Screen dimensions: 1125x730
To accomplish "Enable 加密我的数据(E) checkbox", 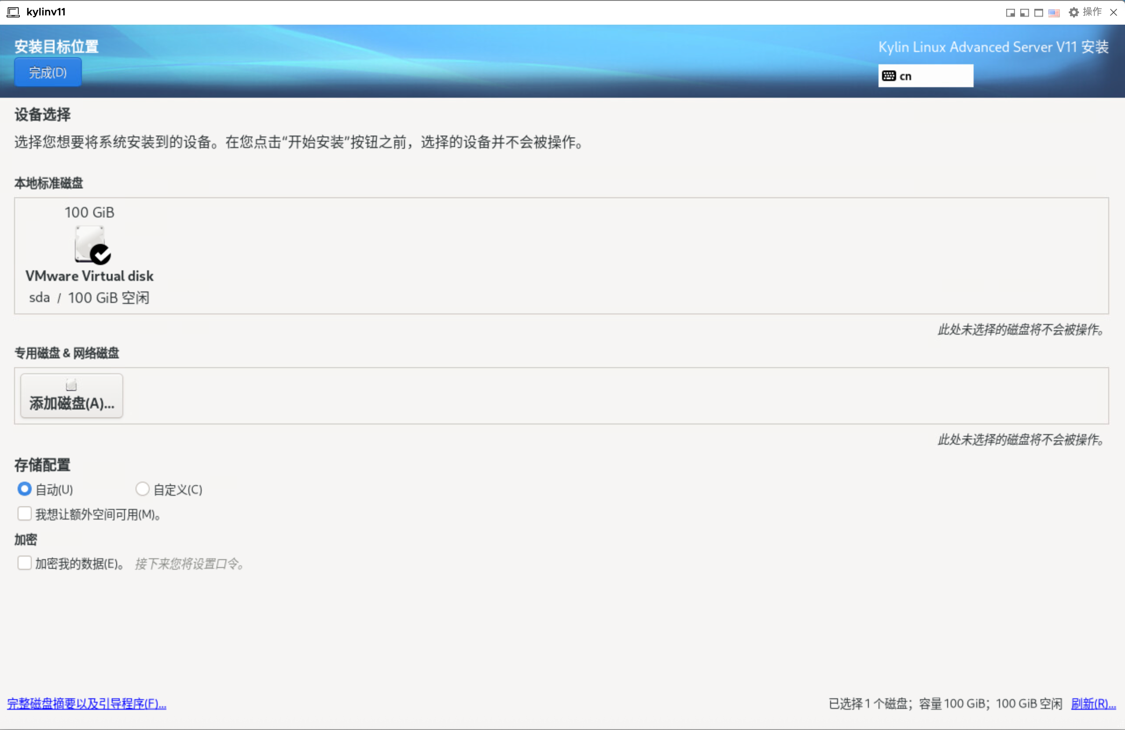I will click(25, 563).
